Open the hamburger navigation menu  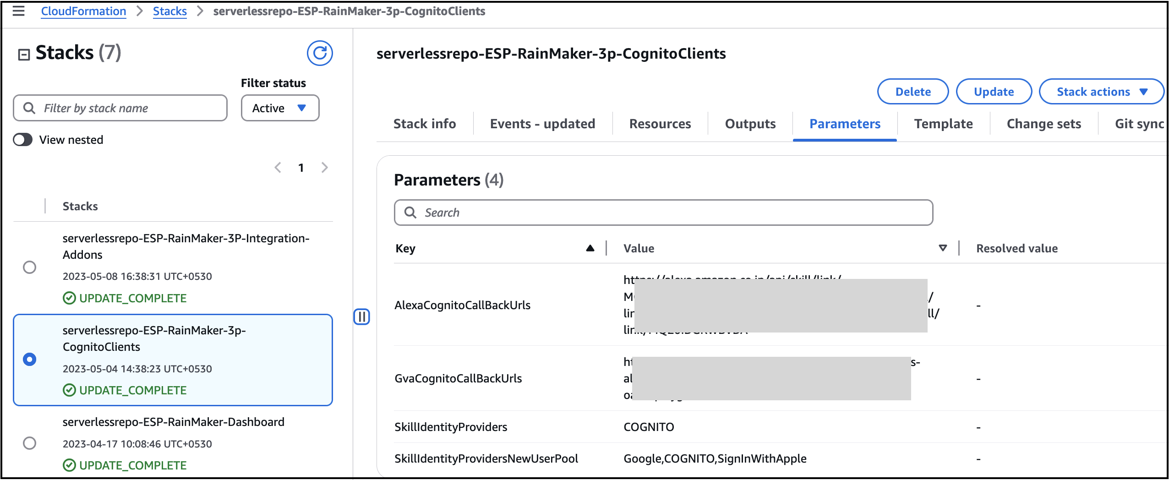click(18, 11)
